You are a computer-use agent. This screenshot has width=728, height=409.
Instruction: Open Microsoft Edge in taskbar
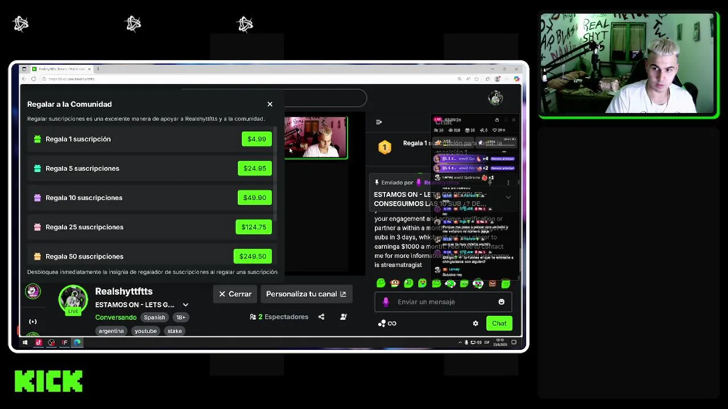point(77,343)
